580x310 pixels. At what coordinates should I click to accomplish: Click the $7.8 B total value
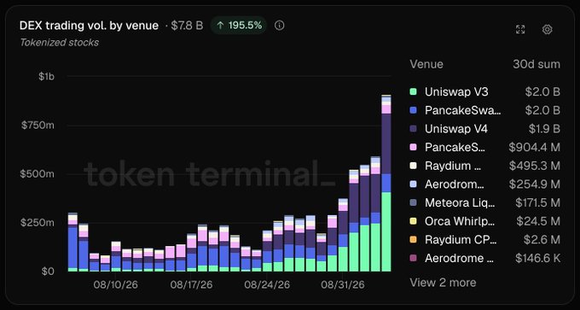pyautogui.click(x=187, y=26)
